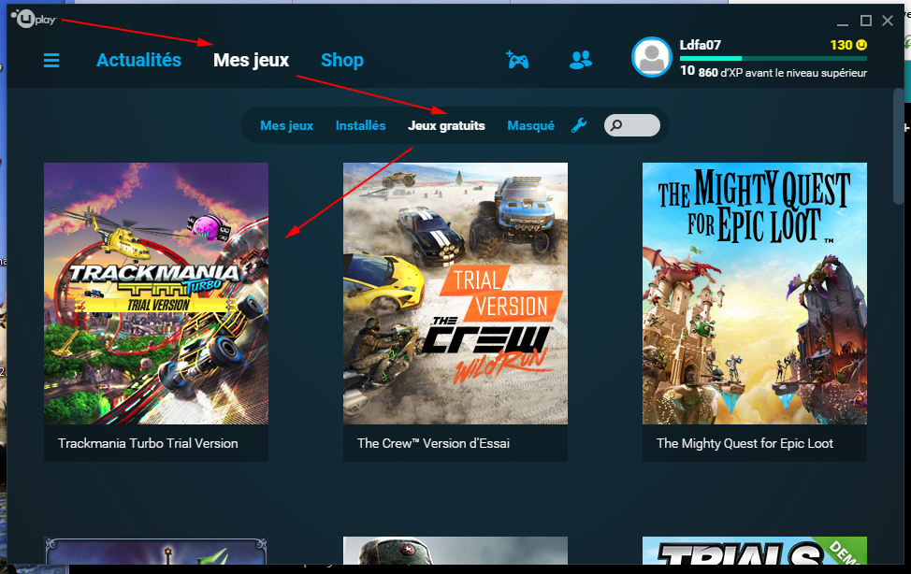Maximize the Uplay window
The height and width of the screenshot is (574, 911).
coord(866,21)
